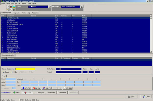Click the NR - F10 button
The width and height of the screenshot is (153, 101).
(68, 88)
